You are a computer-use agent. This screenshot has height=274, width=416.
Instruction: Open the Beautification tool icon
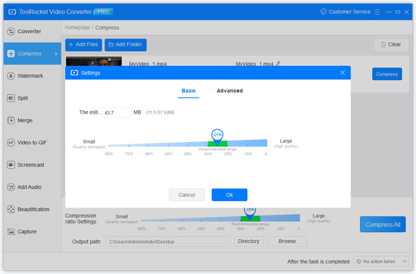click(x=11, y=209)
